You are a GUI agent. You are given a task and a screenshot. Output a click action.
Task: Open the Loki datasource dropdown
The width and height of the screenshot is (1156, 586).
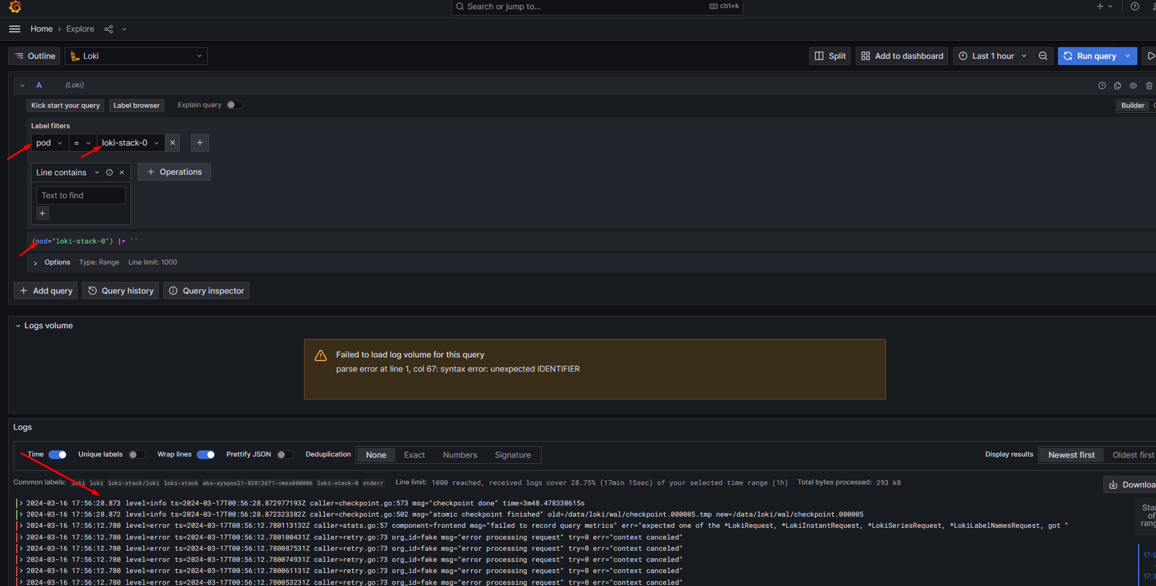136,56
